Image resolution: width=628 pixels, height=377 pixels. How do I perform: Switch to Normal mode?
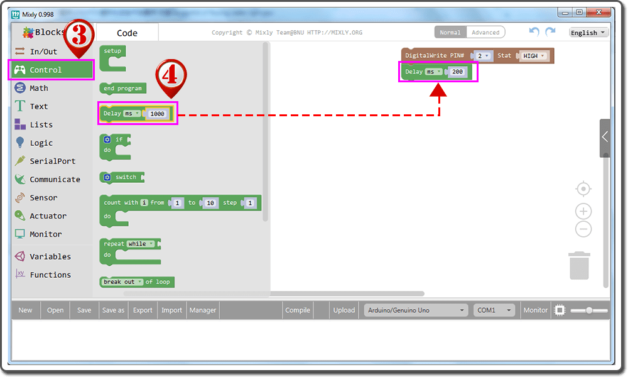(x=450, y=33)
